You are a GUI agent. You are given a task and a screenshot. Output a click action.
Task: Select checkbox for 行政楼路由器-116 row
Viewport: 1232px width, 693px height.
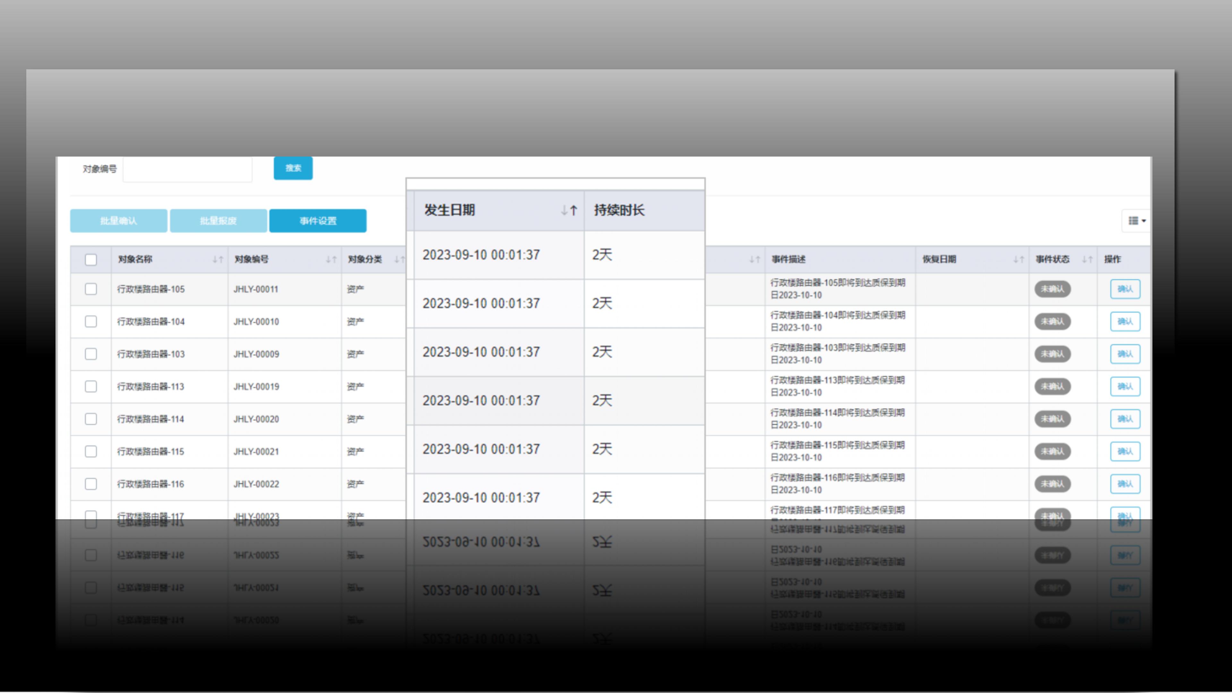pos(91,484)
